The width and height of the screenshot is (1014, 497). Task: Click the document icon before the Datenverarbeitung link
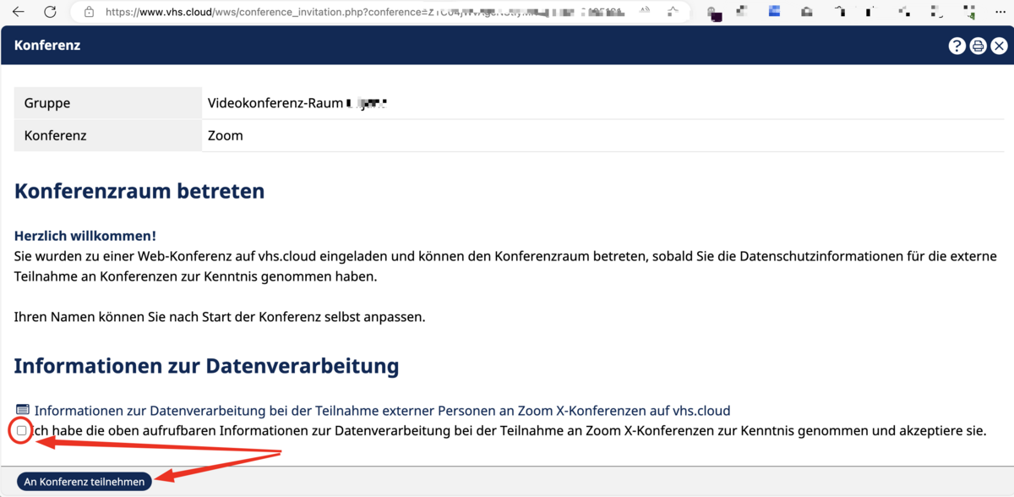[22, 411]
